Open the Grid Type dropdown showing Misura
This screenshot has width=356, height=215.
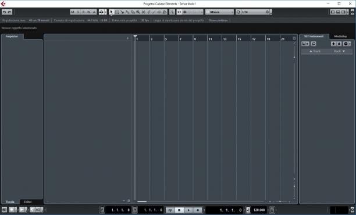[219, 12]
